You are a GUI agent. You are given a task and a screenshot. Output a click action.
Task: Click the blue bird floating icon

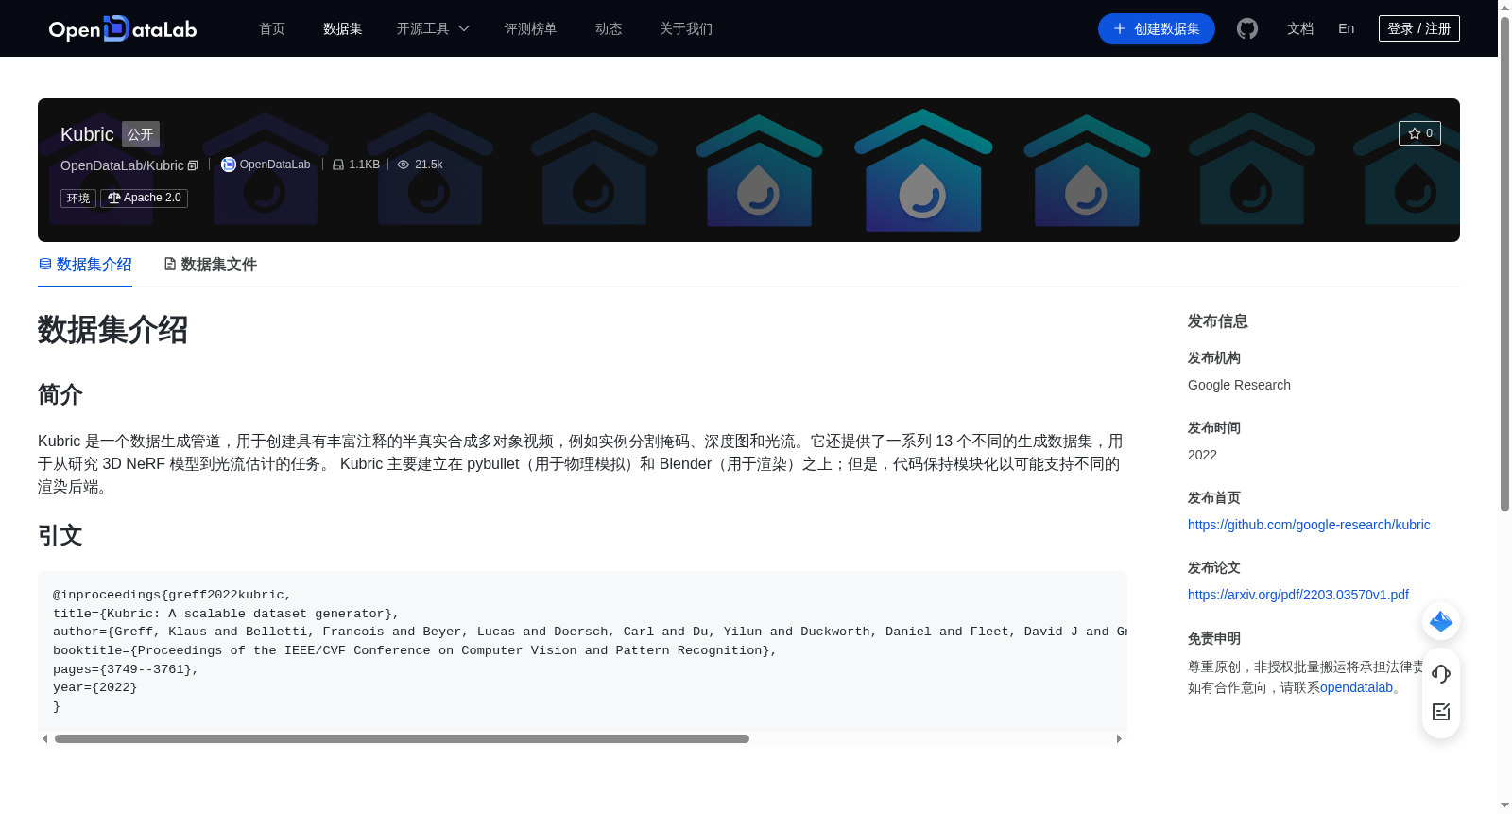click(x=1441, y=621)
